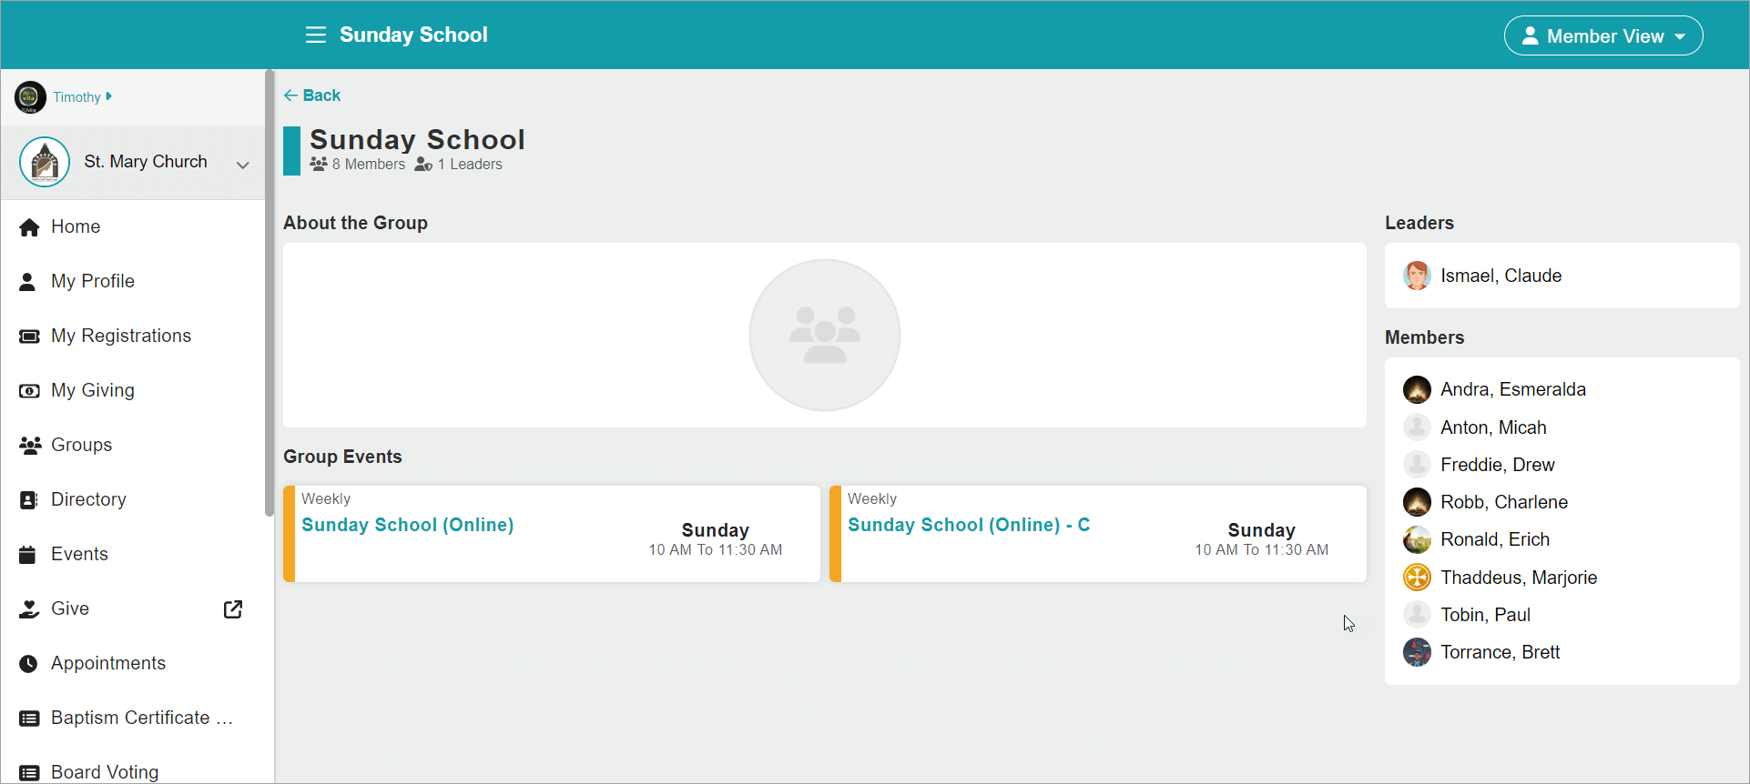Open the Member View dropdown
1750x784 pixels.
click(1603, 35)
